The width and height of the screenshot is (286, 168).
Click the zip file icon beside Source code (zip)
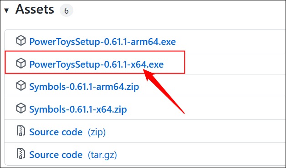21,131
